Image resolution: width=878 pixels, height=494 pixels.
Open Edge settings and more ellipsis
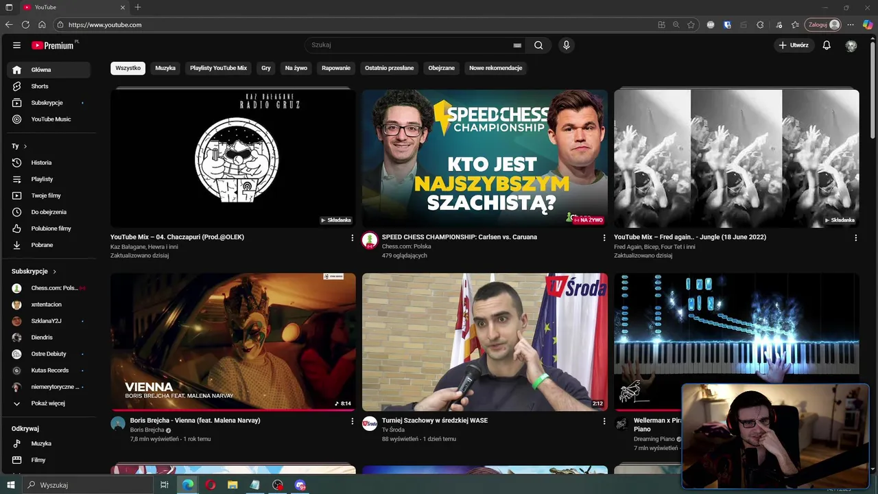click(851, 25)
